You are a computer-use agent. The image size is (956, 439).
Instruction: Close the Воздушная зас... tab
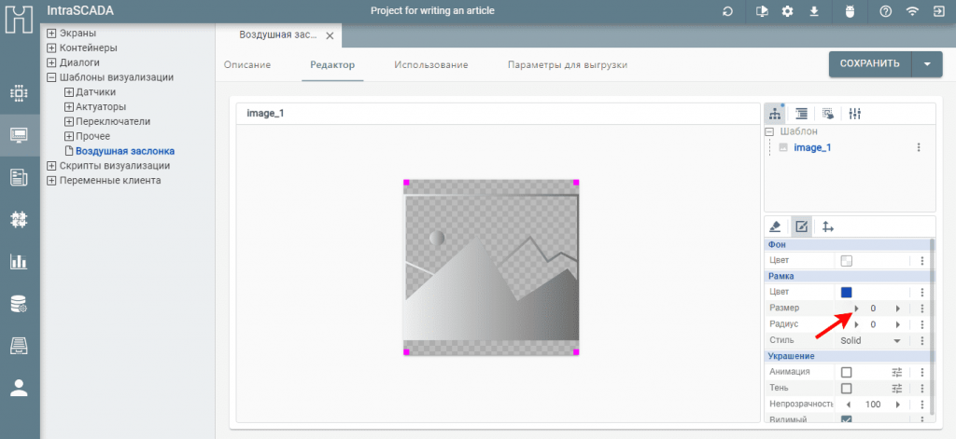[x=330, y=36]
